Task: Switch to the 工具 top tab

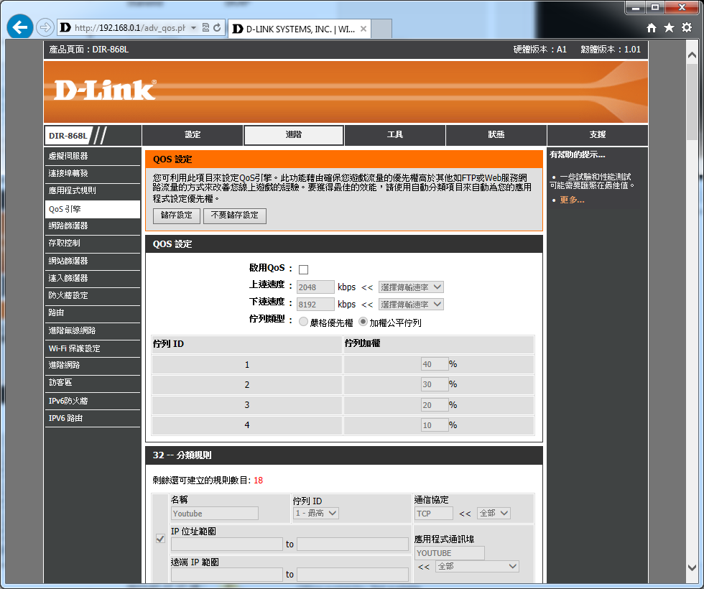Action: [394, 135]
